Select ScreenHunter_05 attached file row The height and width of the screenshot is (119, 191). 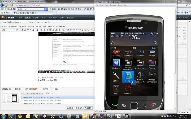pos(57,101)
